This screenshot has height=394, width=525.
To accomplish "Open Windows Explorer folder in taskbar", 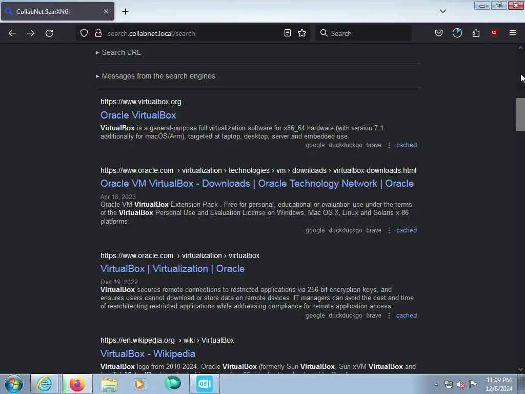I will (x=109, y=384).
